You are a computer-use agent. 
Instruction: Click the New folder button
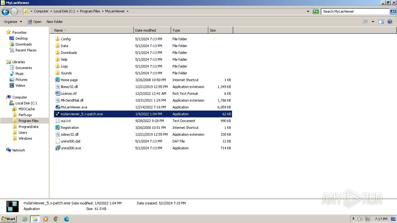[55, 22]
